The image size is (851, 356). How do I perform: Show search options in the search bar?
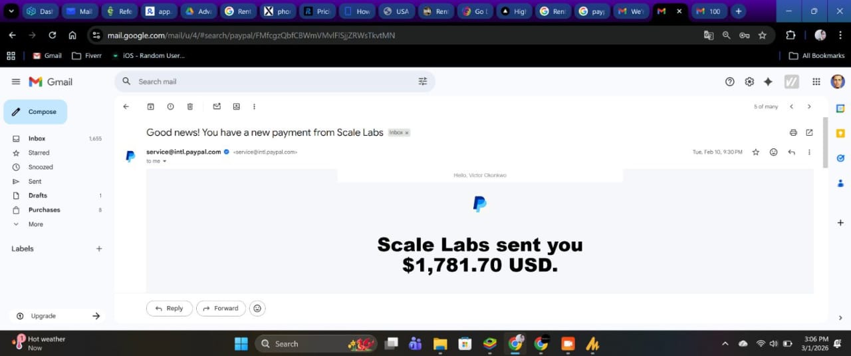(423, 81)
